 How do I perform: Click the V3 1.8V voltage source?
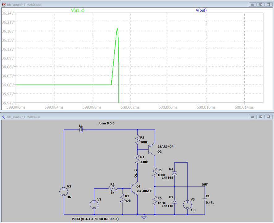(x=187, y=204)
